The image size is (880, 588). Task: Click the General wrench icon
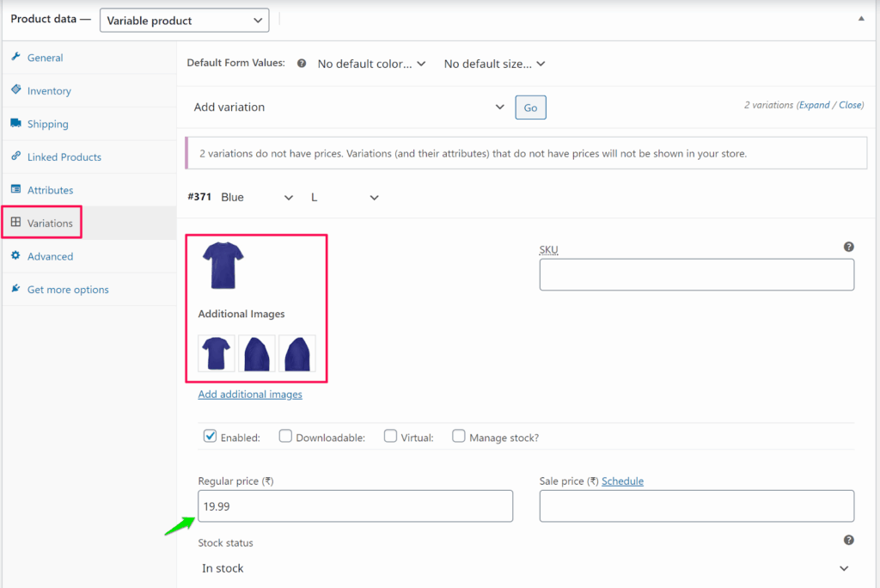(15, 57)
